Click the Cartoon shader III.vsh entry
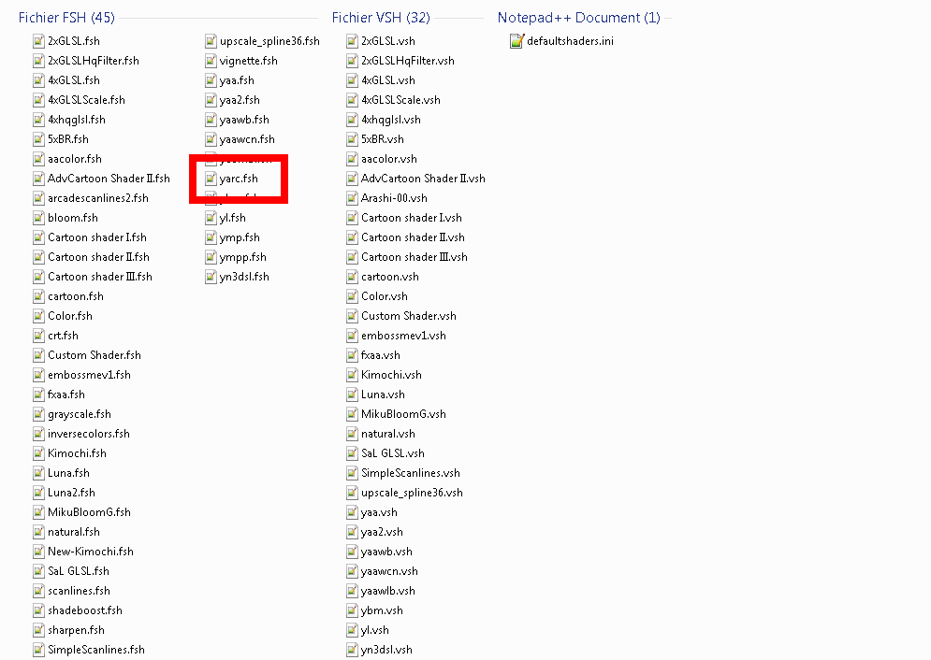Image resolution: width=931 pixels, height=660 pixels. 414,257
